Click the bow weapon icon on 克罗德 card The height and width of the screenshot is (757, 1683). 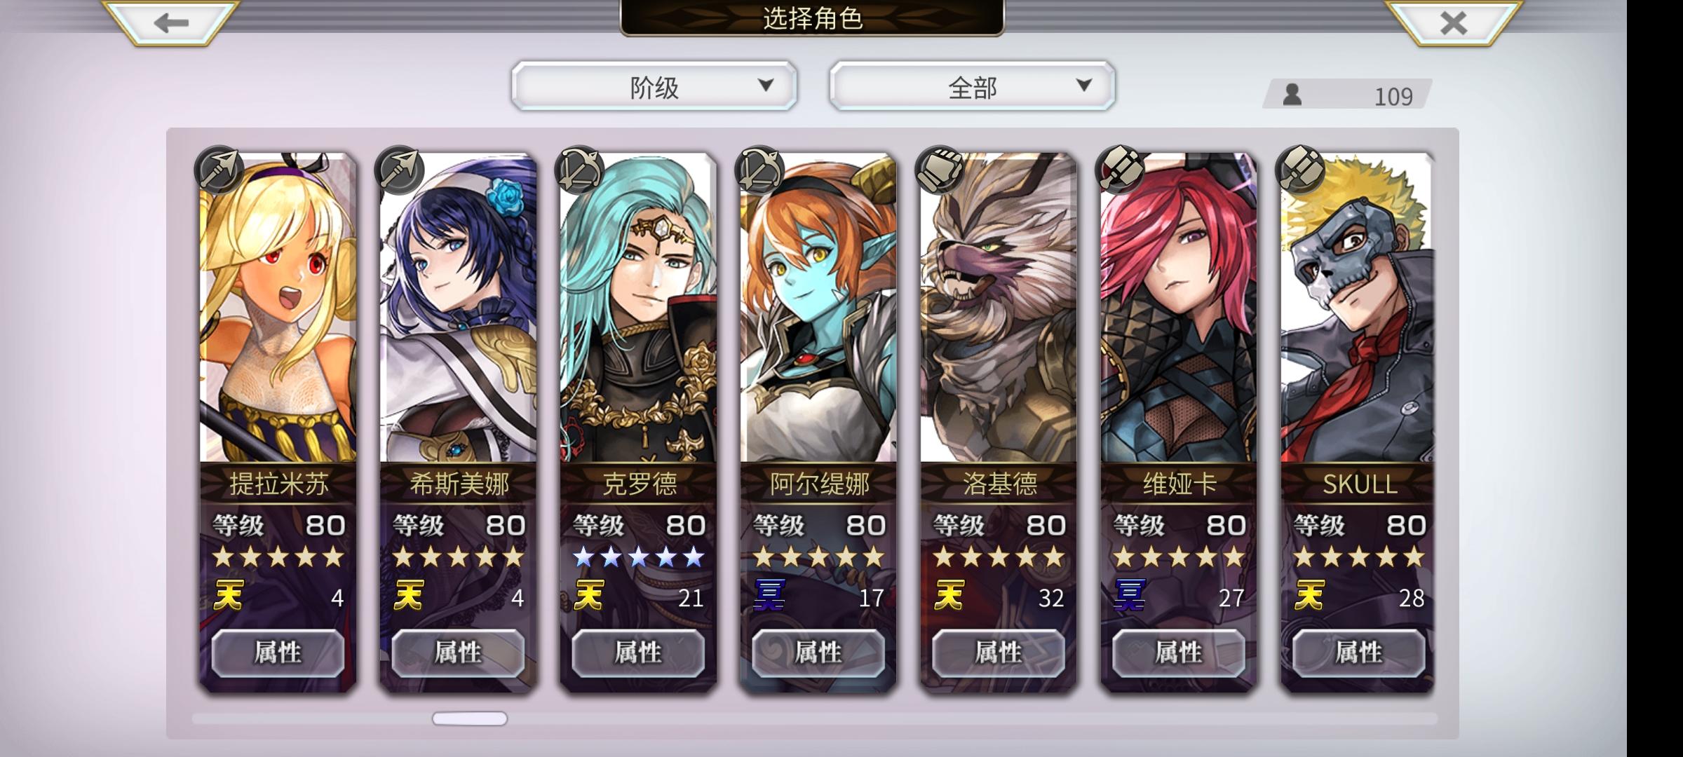pos(579,170)
